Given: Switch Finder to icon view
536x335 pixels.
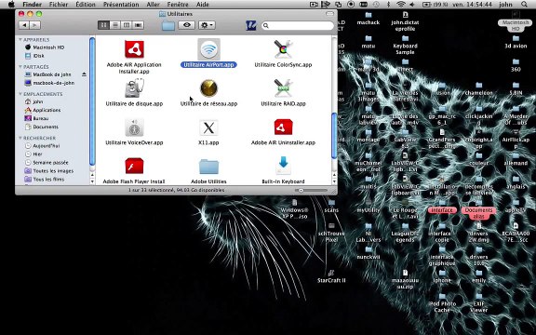Looking at the screenshot, I should 103,25.
